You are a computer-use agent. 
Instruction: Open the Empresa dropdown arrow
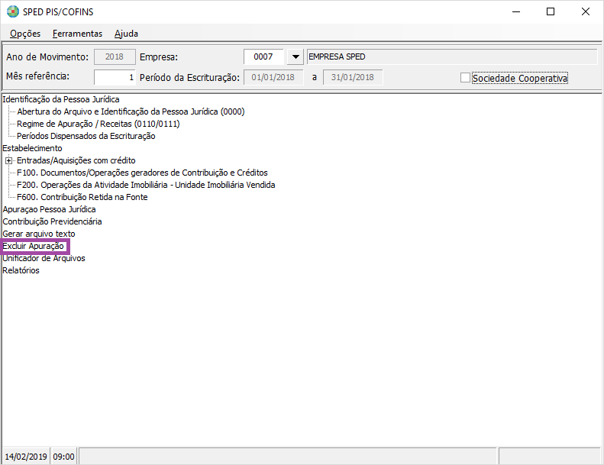coord(295,57)
